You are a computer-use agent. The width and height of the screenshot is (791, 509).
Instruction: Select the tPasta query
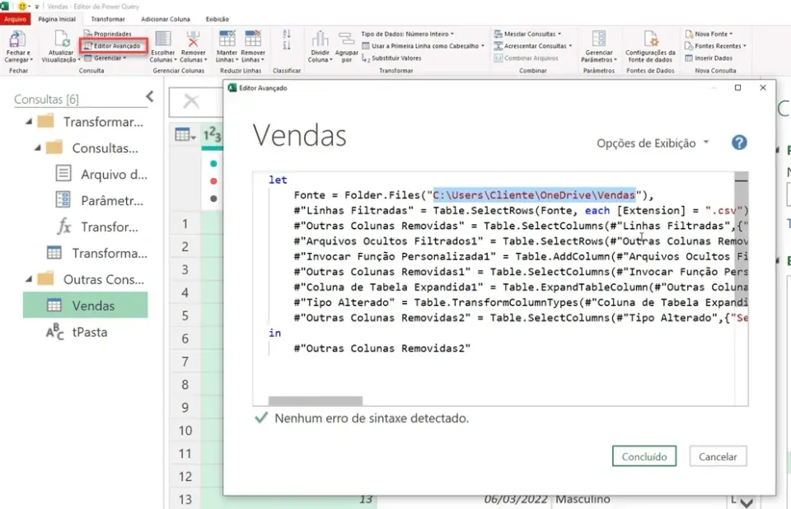[77, 332]
